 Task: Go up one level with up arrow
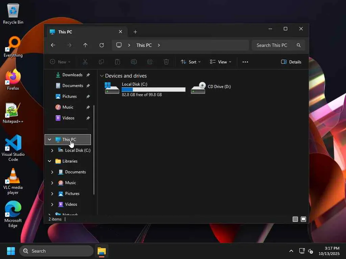click(85, 45)
